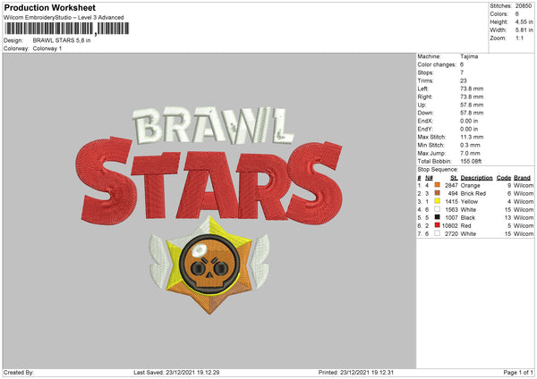Click the 'Description' column header

tap(476, 178)
